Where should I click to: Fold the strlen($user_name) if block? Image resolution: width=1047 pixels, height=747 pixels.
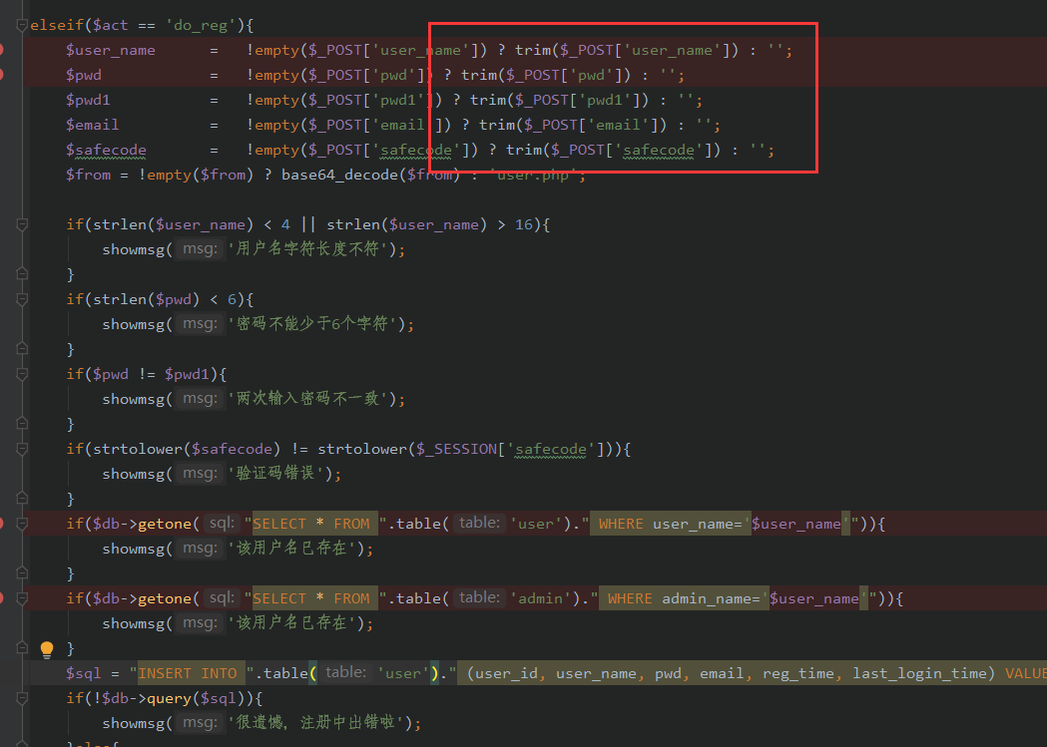tap(22, 224)
